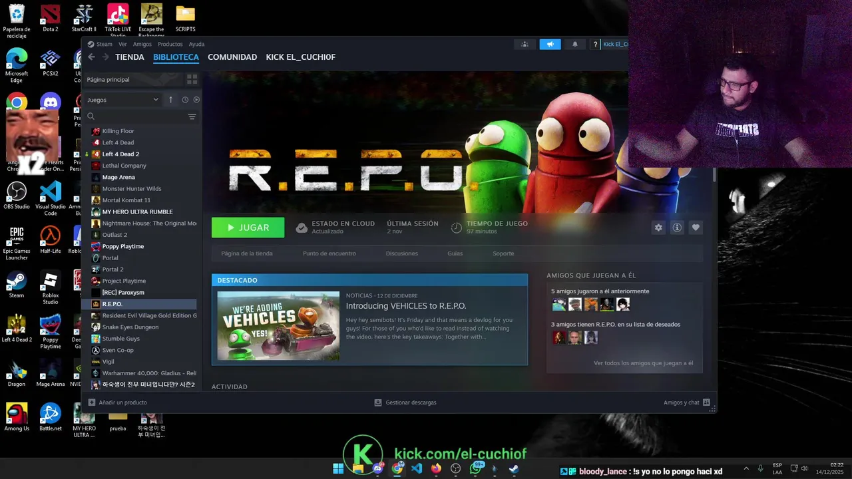Open Amigos y chat
The image size is (852, 479).
tap(687, 402)
